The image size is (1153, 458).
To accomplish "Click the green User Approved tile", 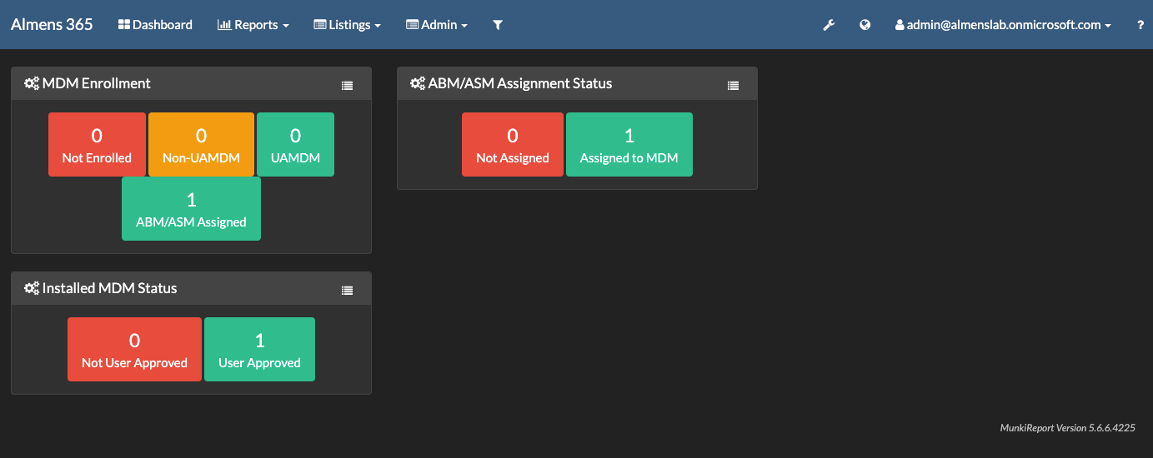I will (x=259, y=349).
